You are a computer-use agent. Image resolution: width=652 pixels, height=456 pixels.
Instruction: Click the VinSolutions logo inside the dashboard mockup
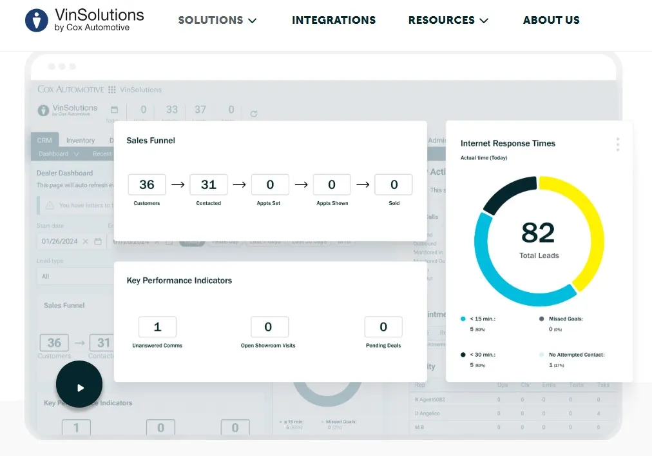[68, 110]
